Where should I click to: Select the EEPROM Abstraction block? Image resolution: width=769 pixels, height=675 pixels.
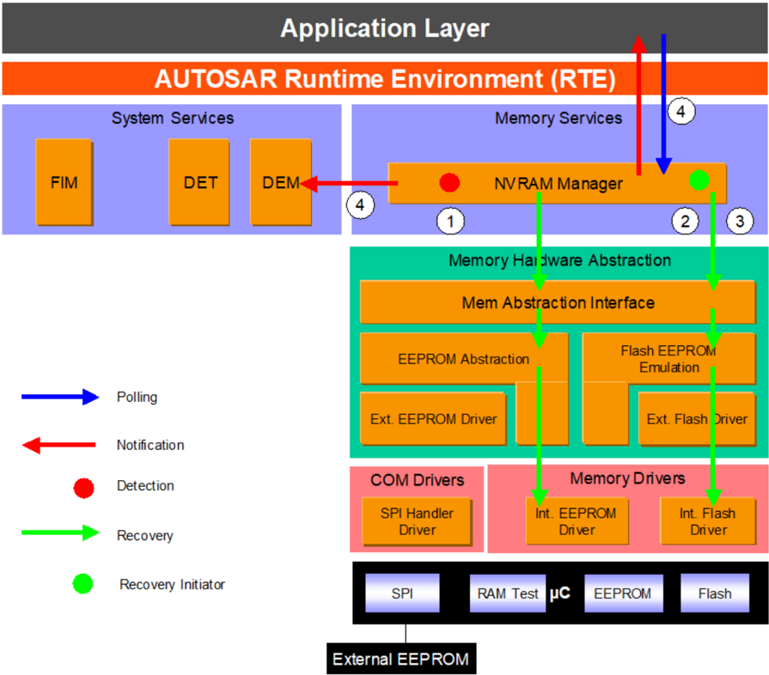464,358
